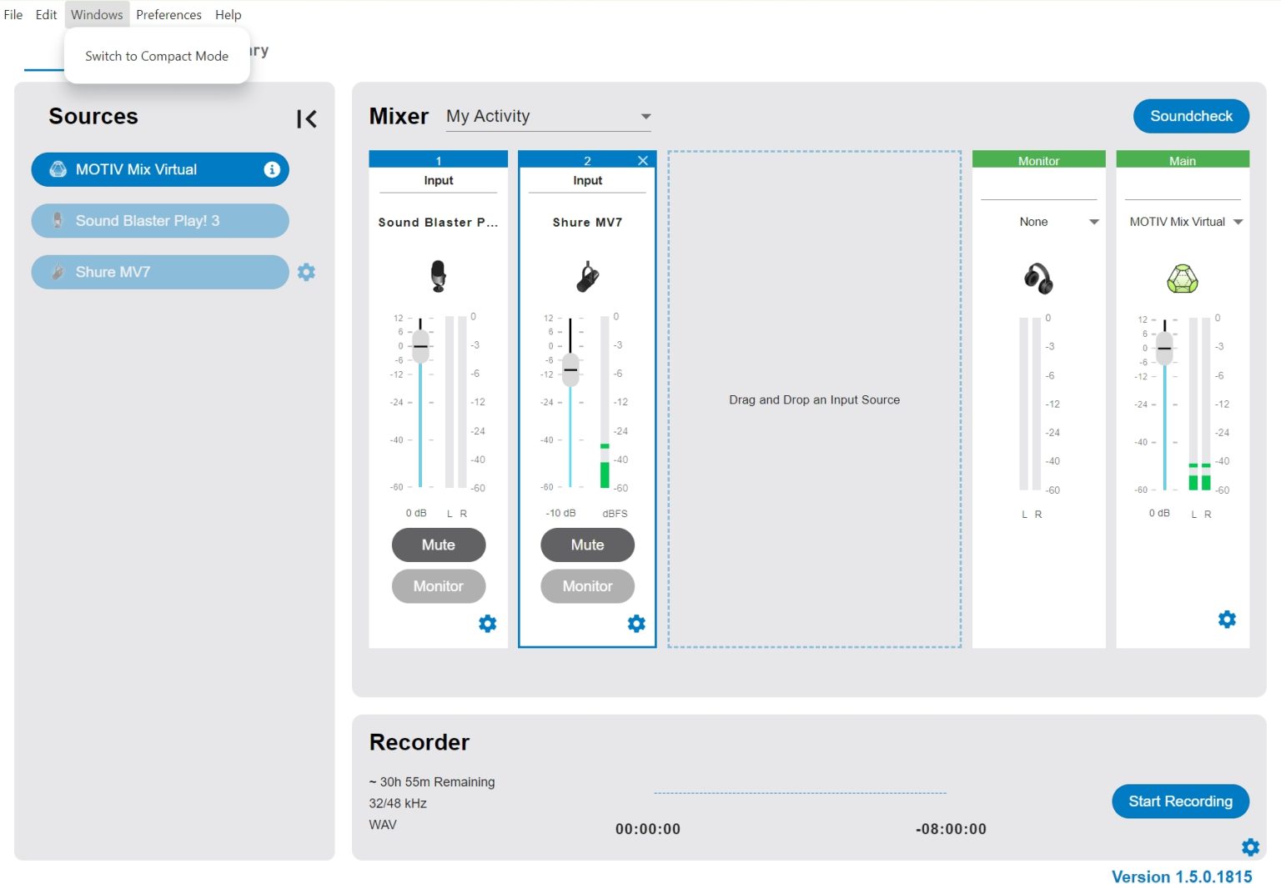Remove the Shure MV7 input from the mixer

643,159
